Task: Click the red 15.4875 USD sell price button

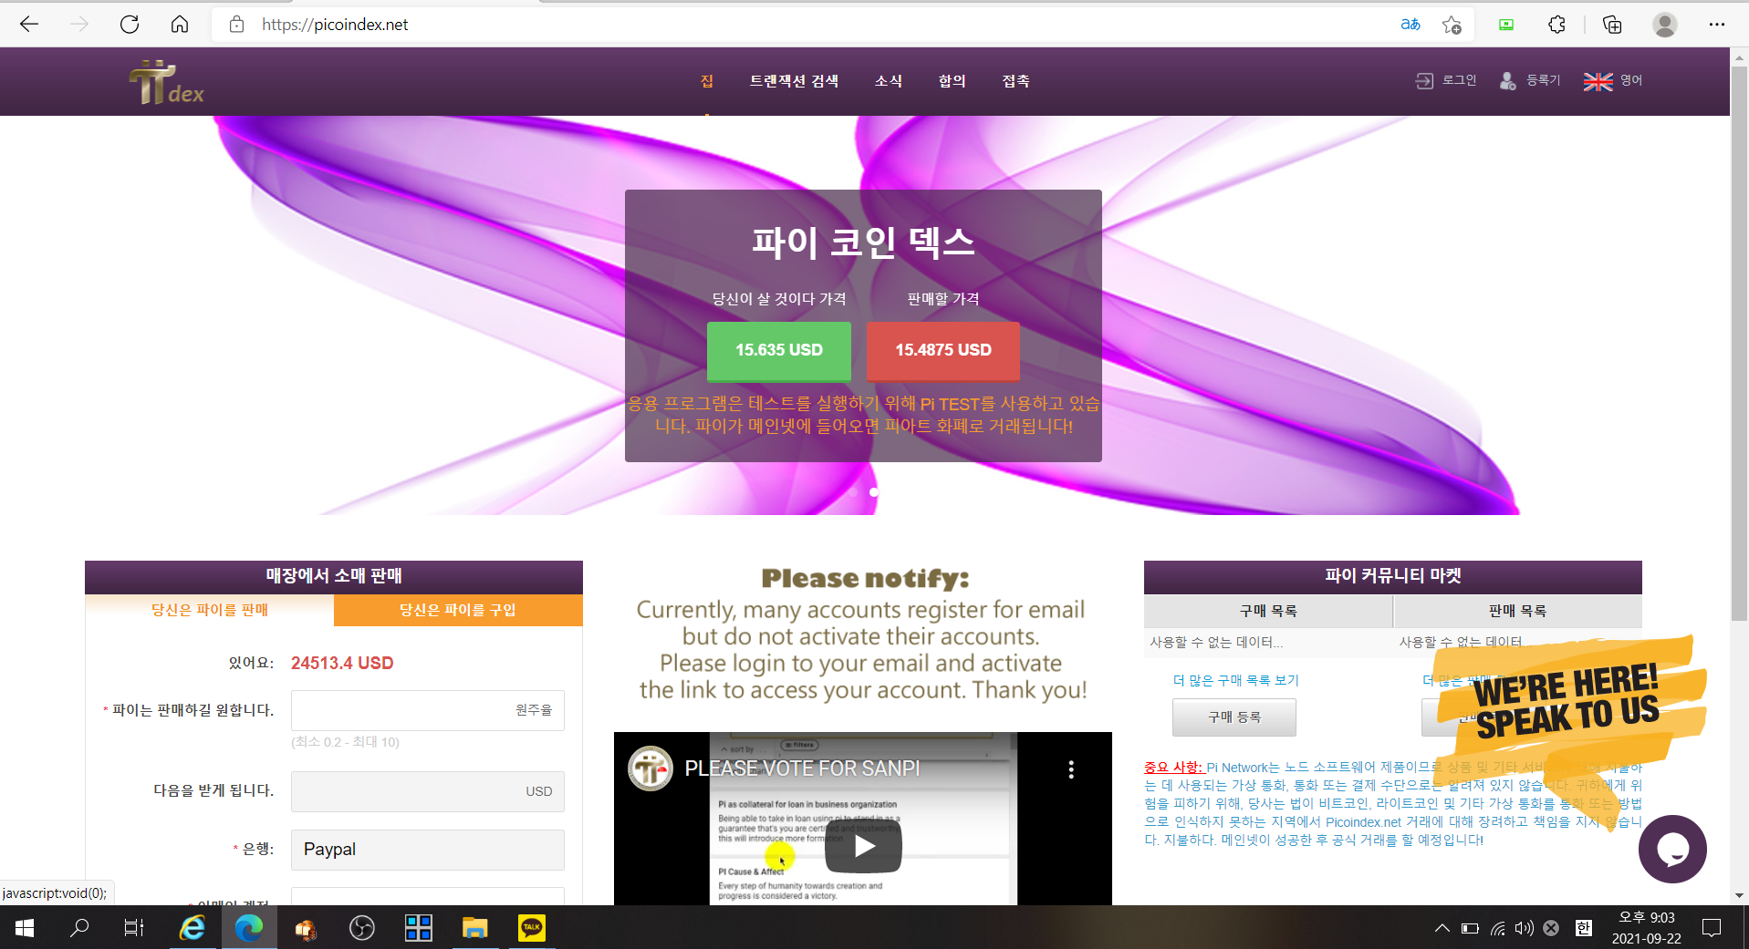Action: pos(942,351)
